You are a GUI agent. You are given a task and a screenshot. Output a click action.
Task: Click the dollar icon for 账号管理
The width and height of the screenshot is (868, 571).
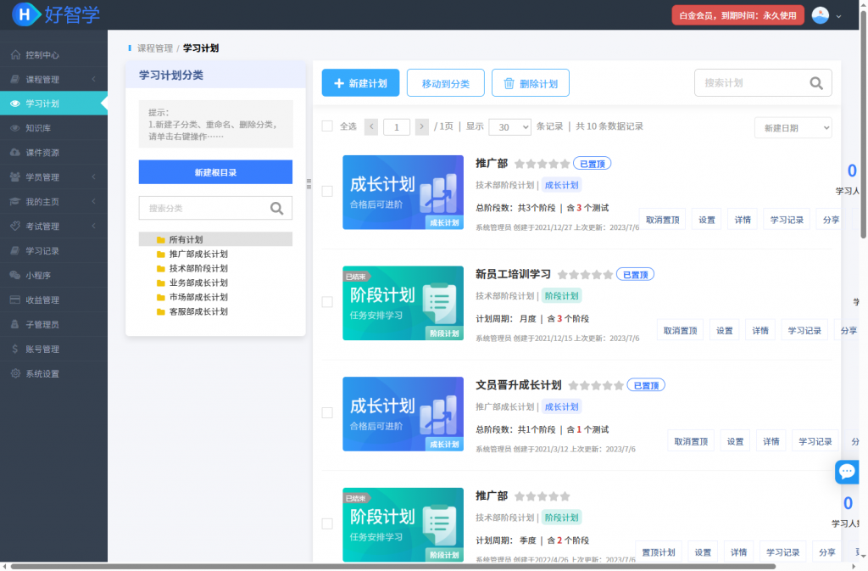click(x=15, y=349)
